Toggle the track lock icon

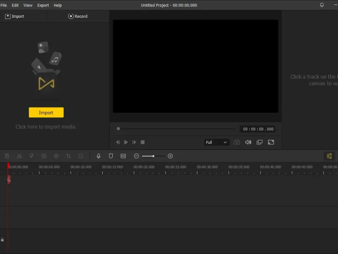tap(3, 240)
